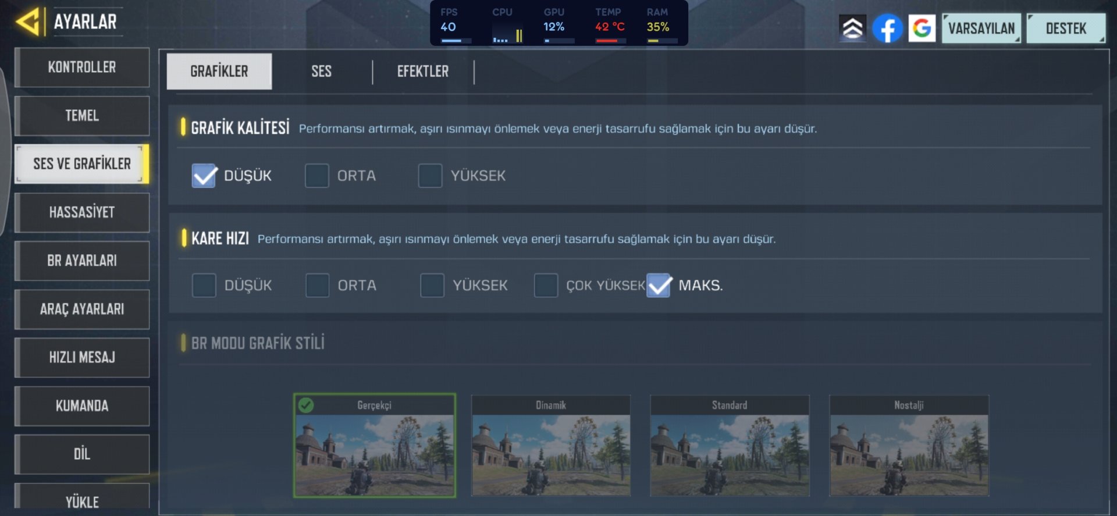This screenshot has width=1117, height=516.
Task: Open KONTROLLER settings in the sidebar
Action: pos(82,67)
